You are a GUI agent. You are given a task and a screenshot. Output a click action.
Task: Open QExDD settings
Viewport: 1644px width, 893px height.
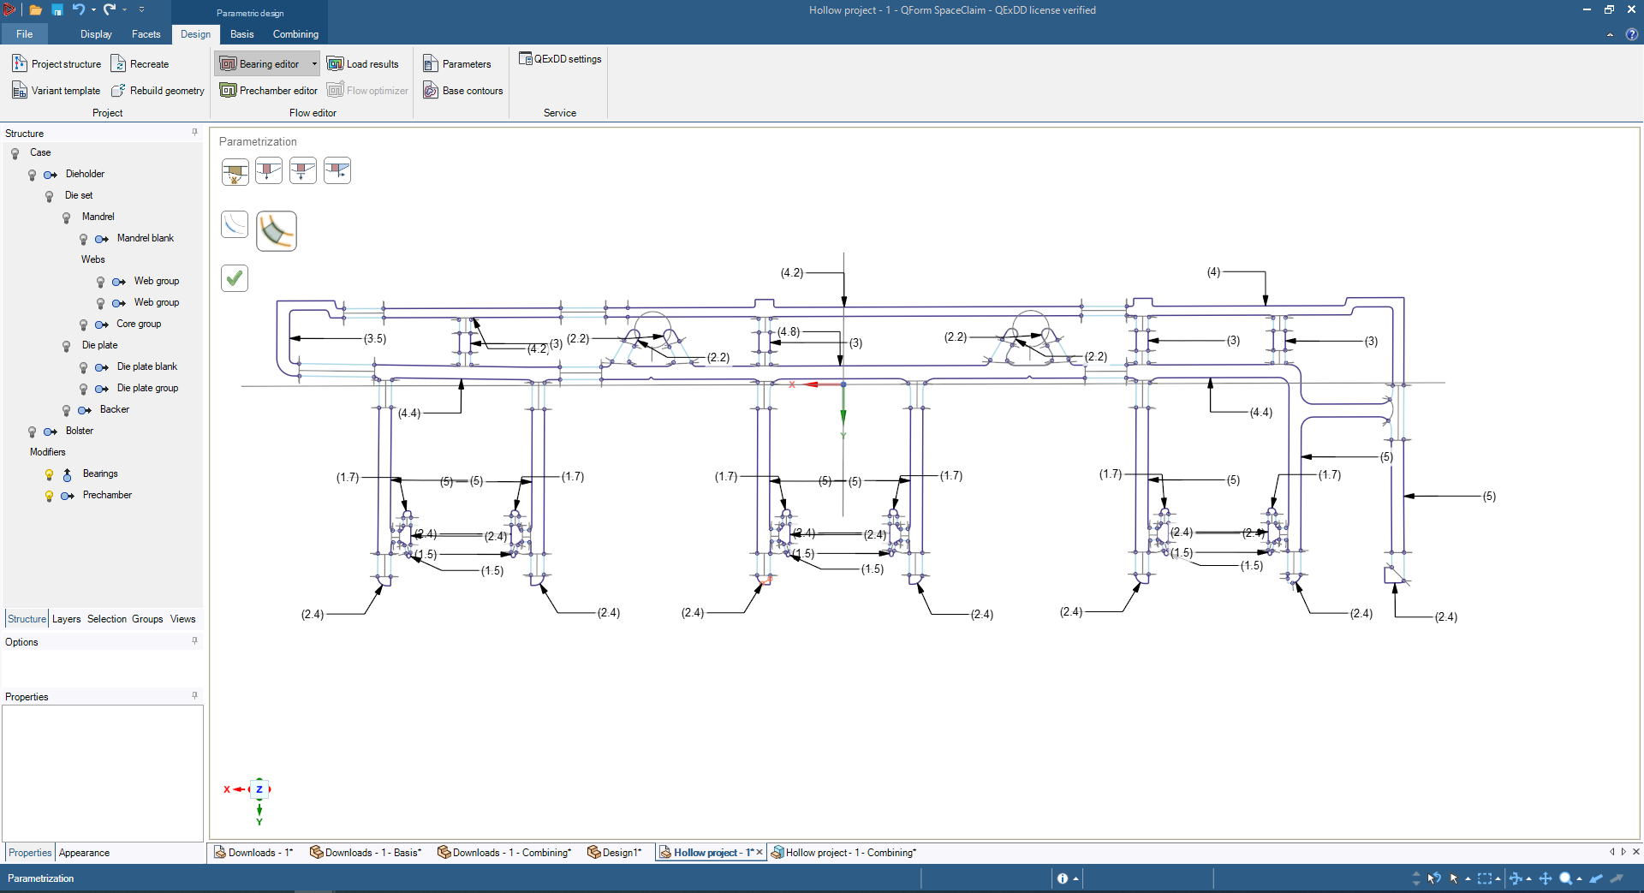(560, 59)
